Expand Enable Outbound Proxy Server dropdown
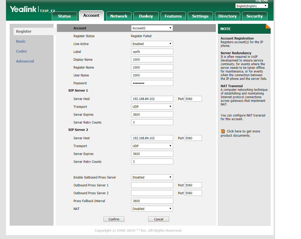Viewport: 301px width, 239px height. [x=152, y=177]
